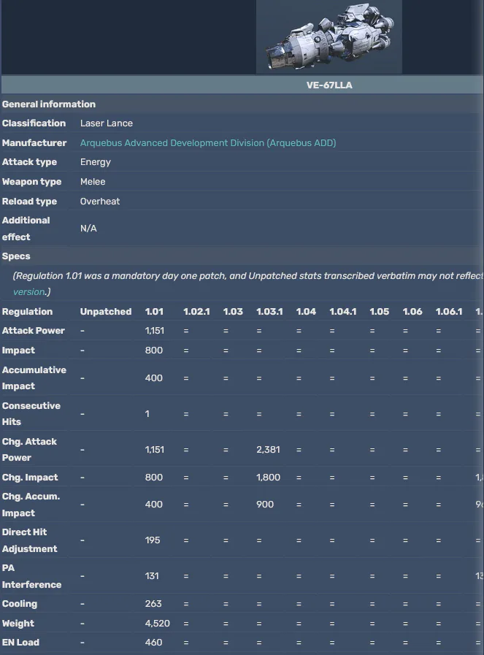The height and width of the screenshot is (655, 484).
Task: Click the 'Impact' row label
Action: click(18, 351)
